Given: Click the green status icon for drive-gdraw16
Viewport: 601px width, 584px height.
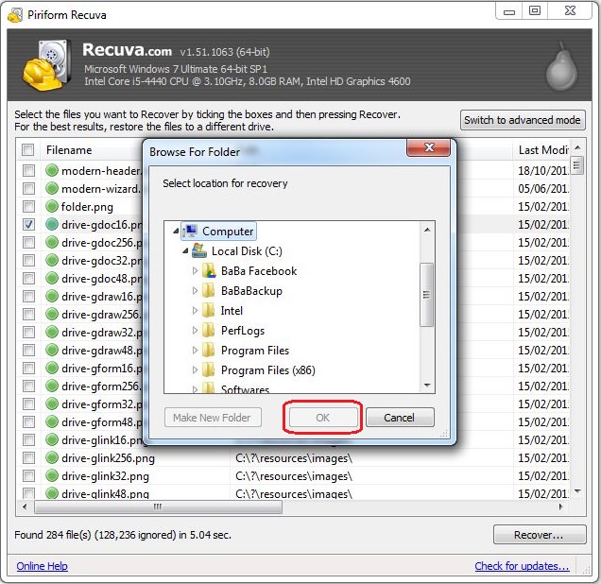Looking at the screenshot, I should click(x=52, y=296).
